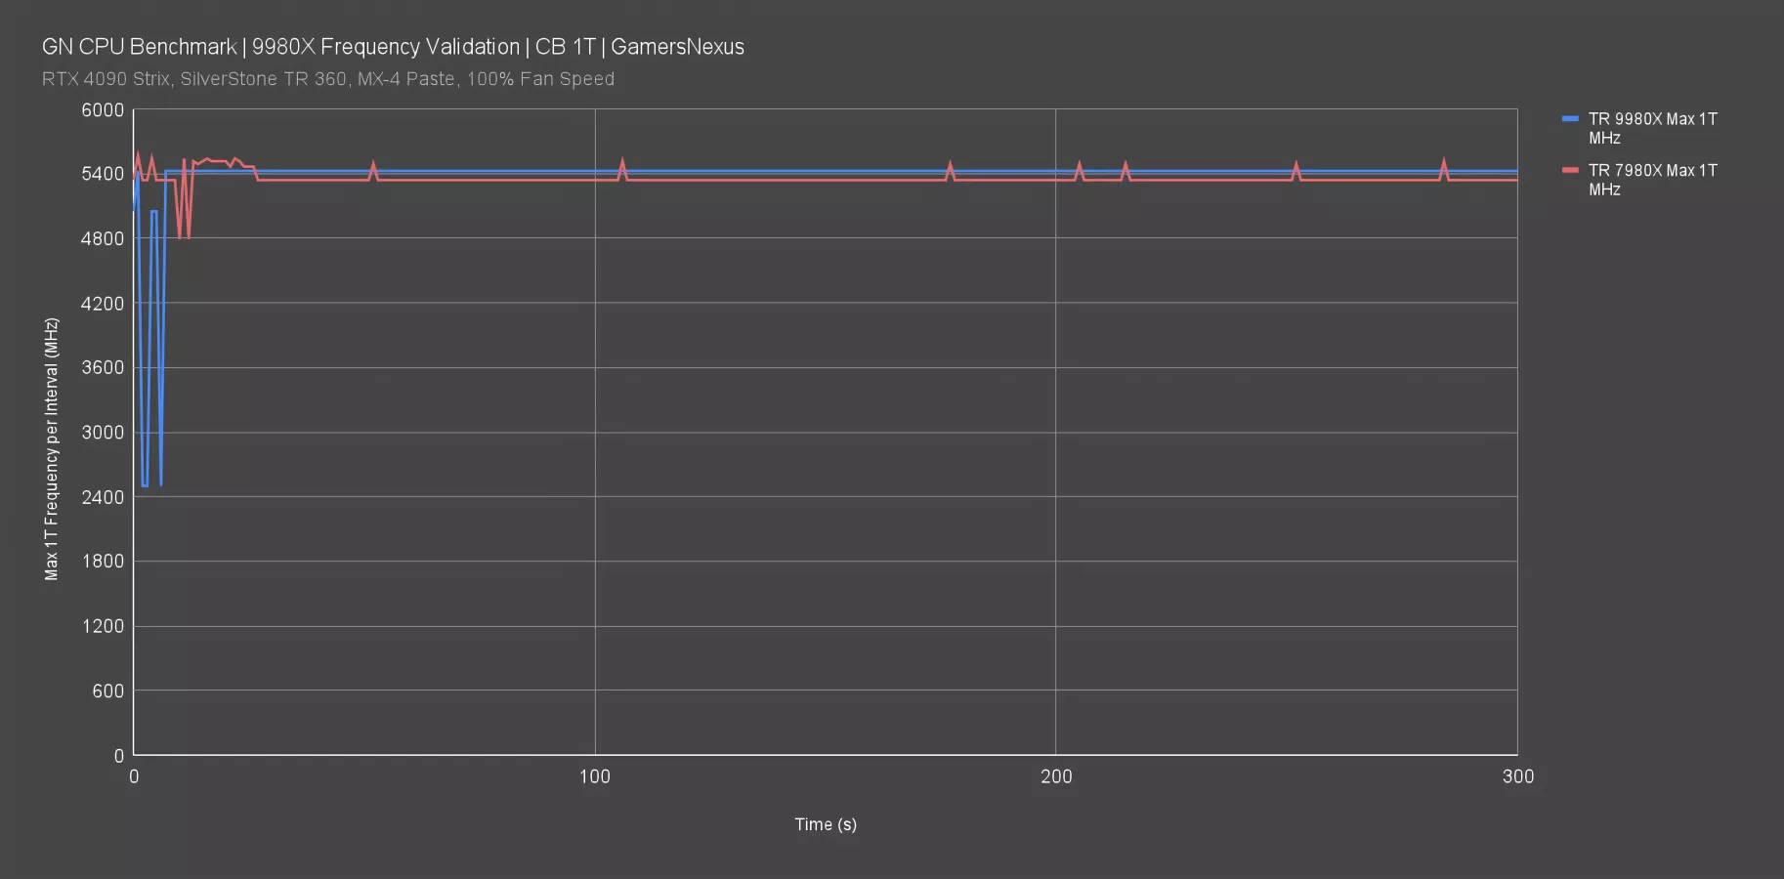Select the Max 1T Frequency y-axis title
This screenshot has width=1784, height=879.
(x=52, y=449)
